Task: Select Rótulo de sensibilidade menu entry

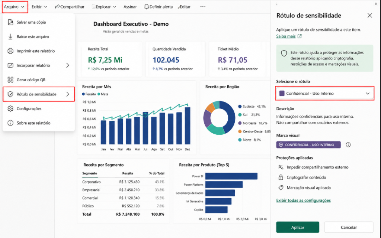Action: click(x=39, y=94)
